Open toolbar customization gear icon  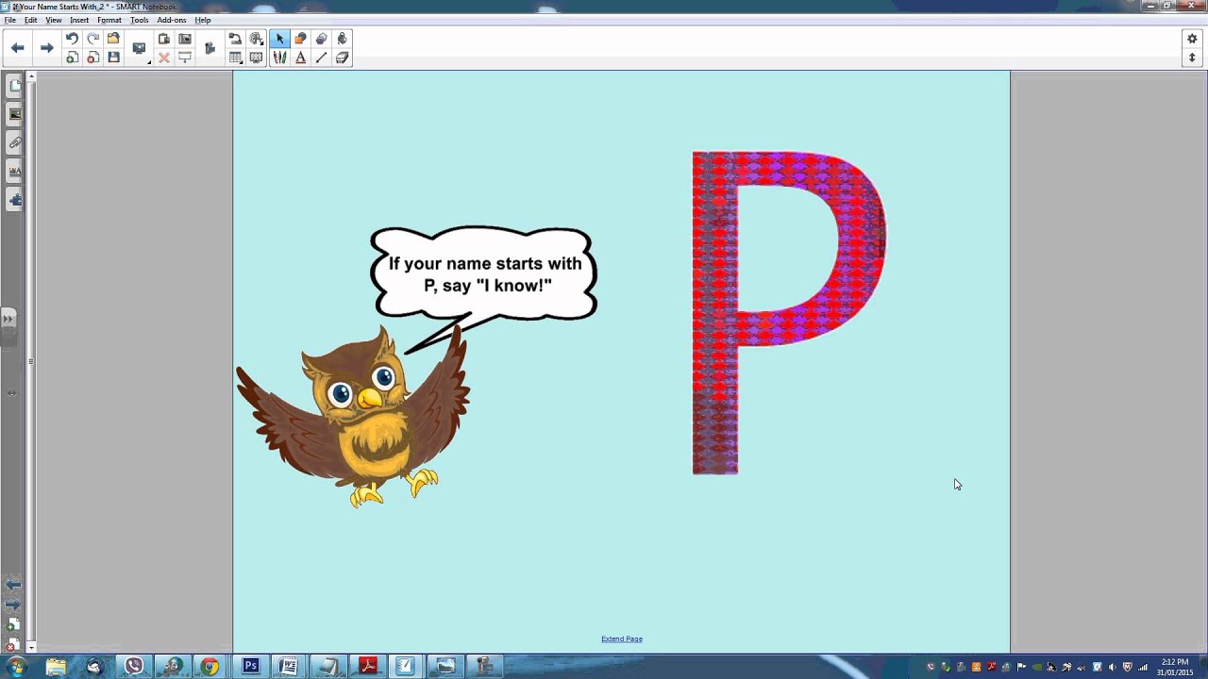[x=1192, y=39]
